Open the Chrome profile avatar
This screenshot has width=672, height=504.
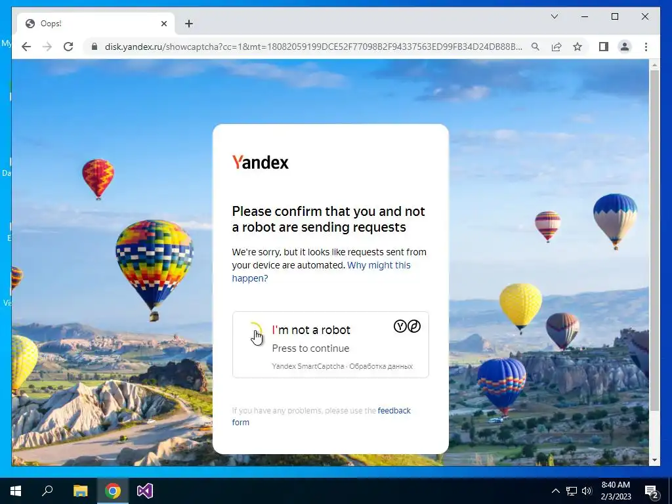(x=625, y=47)
